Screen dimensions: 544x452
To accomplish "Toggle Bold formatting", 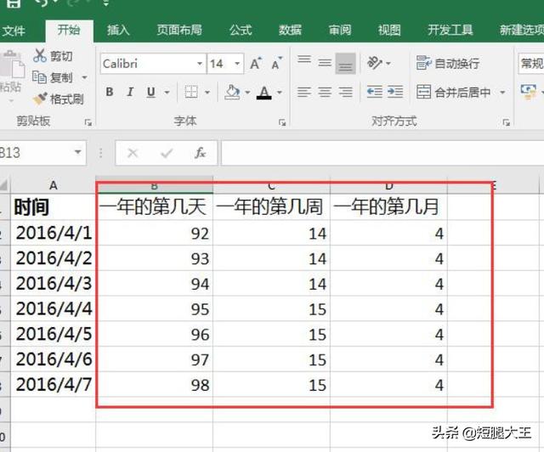I will 110,92.
